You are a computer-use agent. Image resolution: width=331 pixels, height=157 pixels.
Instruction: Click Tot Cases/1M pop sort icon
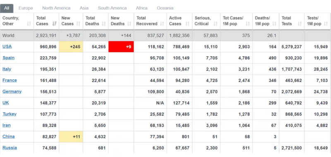(247, 24)
